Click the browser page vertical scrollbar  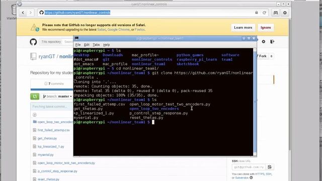[x=290, y=84]
